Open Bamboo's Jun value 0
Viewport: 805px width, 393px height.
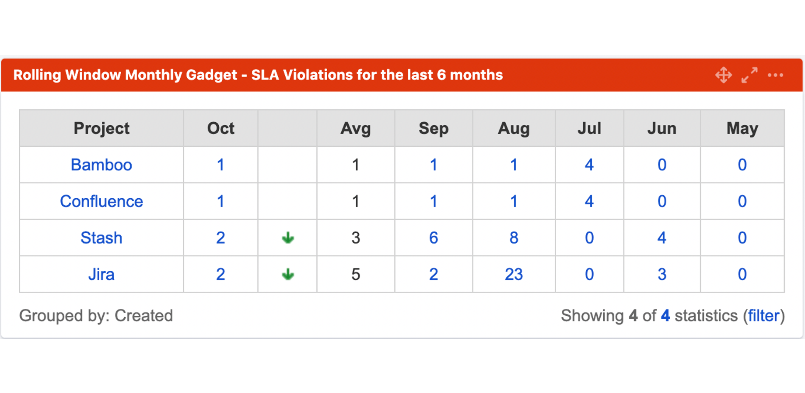(x=662, y=165)
